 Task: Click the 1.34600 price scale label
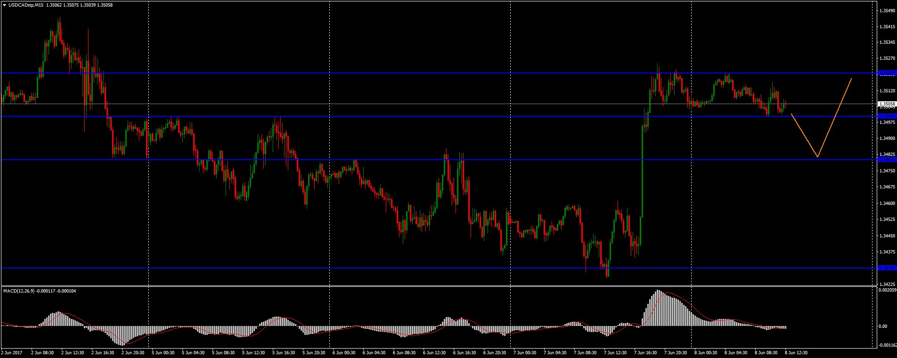pyautogui.click(x=887, y=203)
